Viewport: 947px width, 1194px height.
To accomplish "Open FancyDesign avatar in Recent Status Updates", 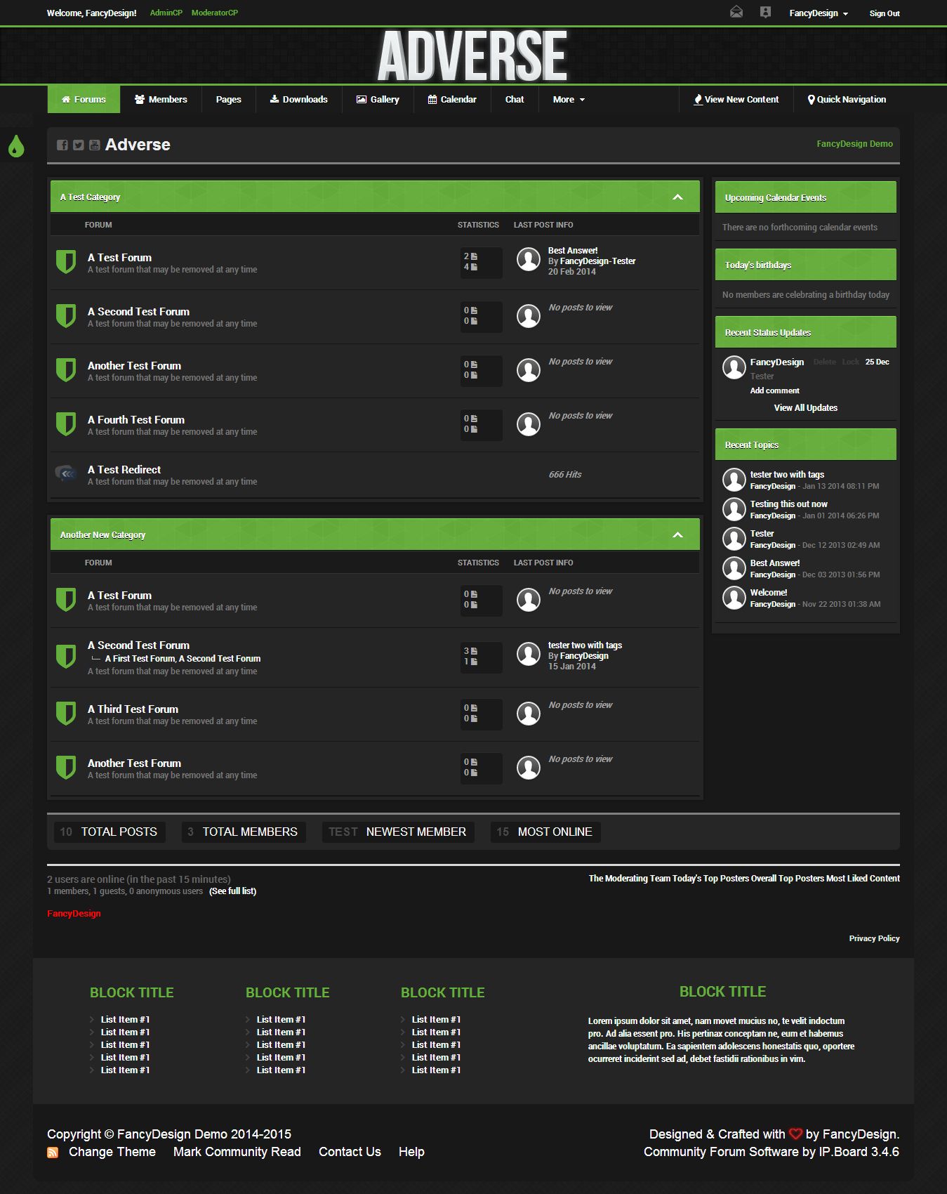I will pyautogui.click(x=734, y=367).
